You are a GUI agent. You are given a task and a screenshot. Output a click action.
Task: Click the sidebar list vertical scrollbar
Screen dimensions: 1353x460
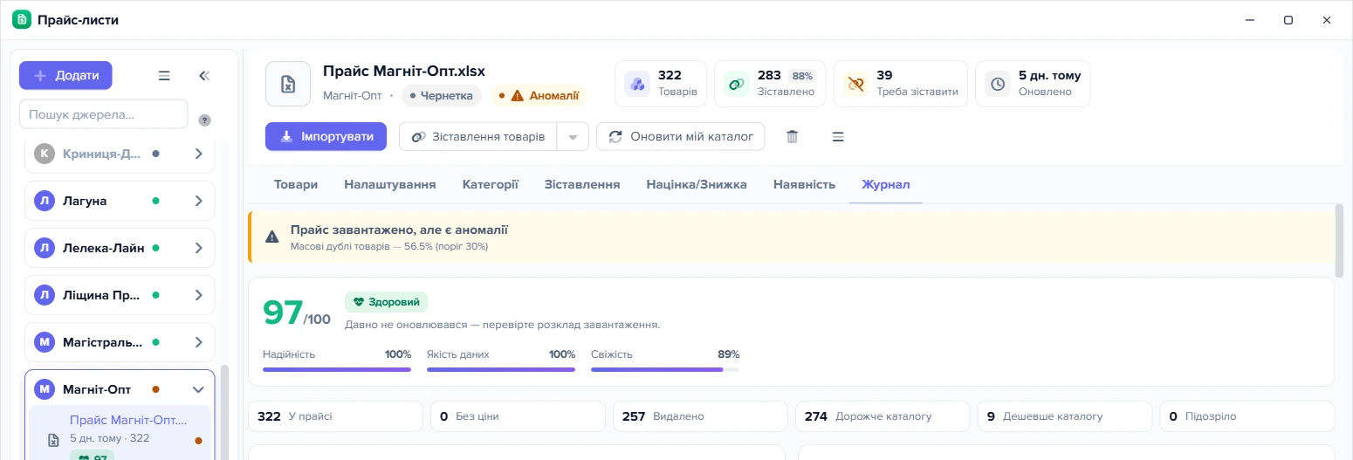point(224,412)
